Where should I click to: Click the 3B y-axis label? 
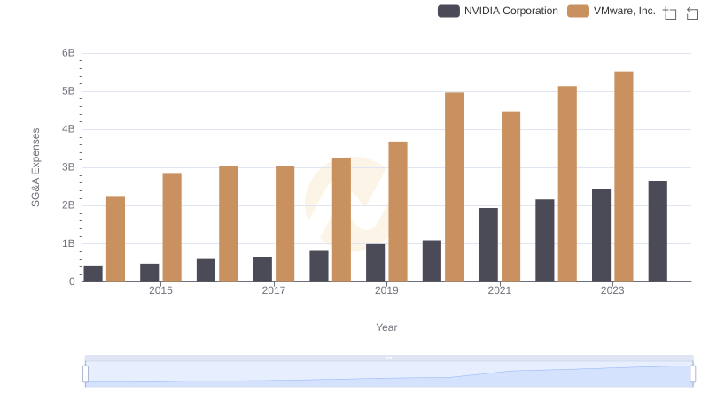[68, 167]
